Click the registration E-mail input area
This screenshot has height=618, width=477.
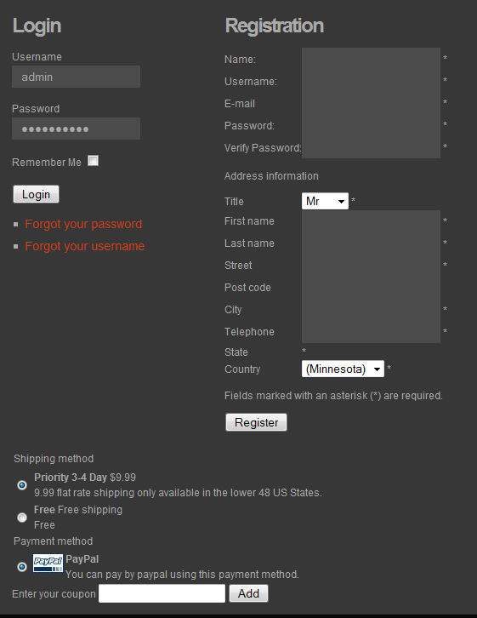click(x=371, y=103)
